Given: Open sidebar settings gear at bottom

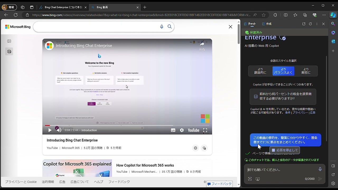Looking at the screenshot, I should [x=333, y=183].
